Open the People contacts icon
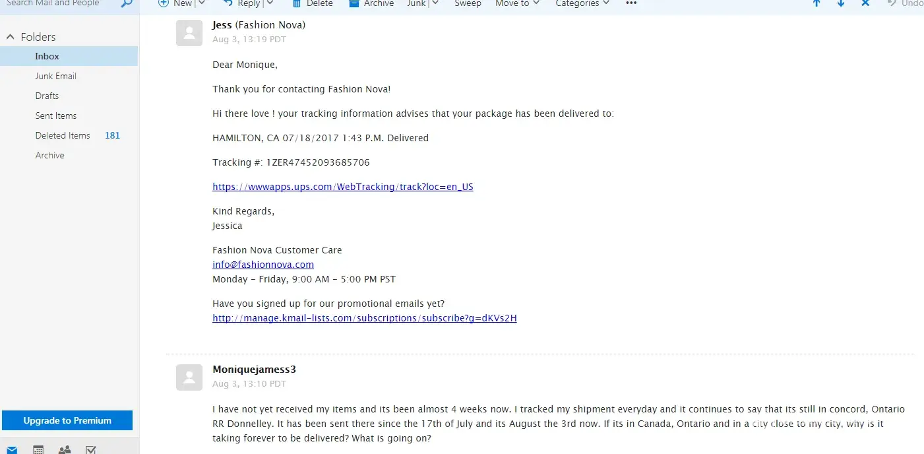 coord(65,449)
